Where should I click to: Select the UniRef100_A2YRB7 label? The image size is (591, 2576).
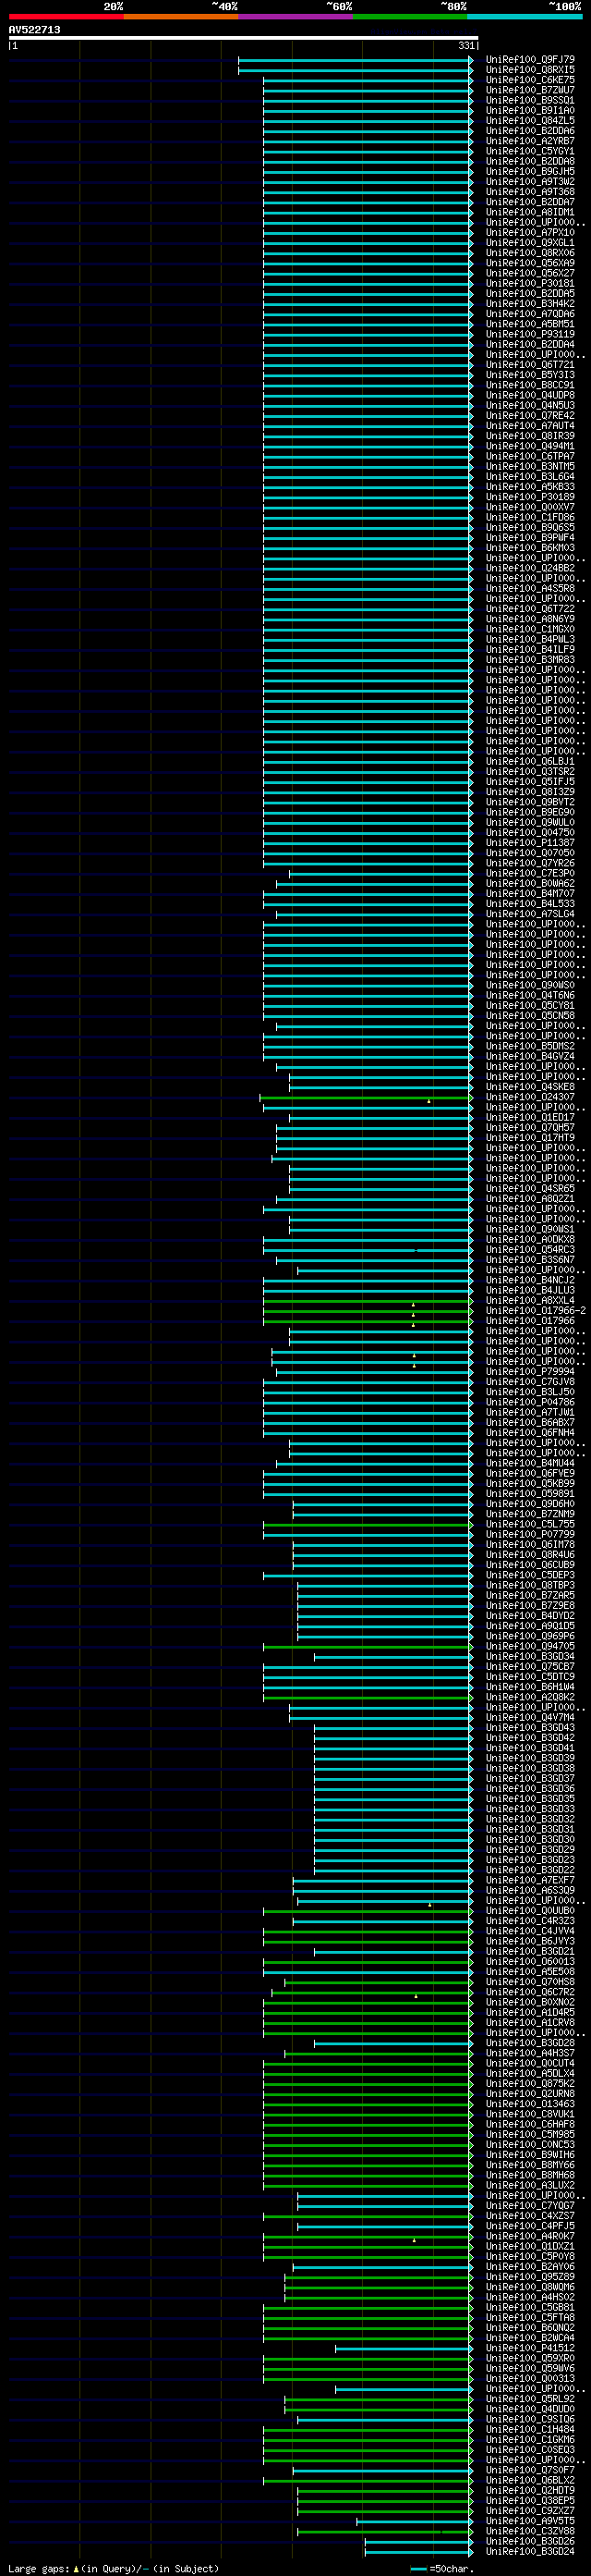click(x=530, y=141)
